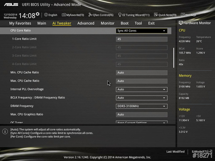215x161 pixels.
Task: Expand BCLK Frequency : DRAM Frequency Ratio dropdown
Action: (x=142, y=98)
